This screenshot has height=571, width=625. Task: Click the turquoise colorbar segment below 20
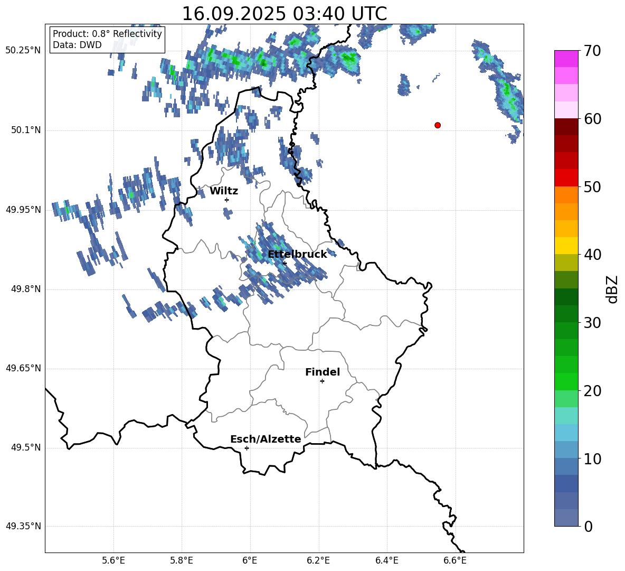(x=566, y=415)
